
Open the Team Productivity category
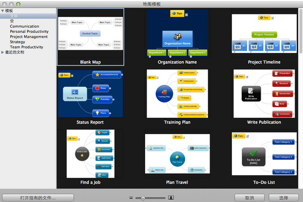point(26,47)
